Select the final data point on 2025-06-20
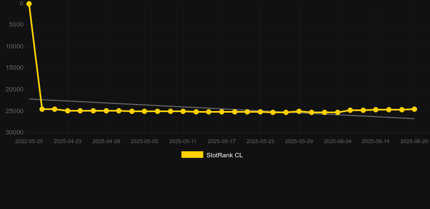This screenshot has height=209, width=430. coord(414,109)
